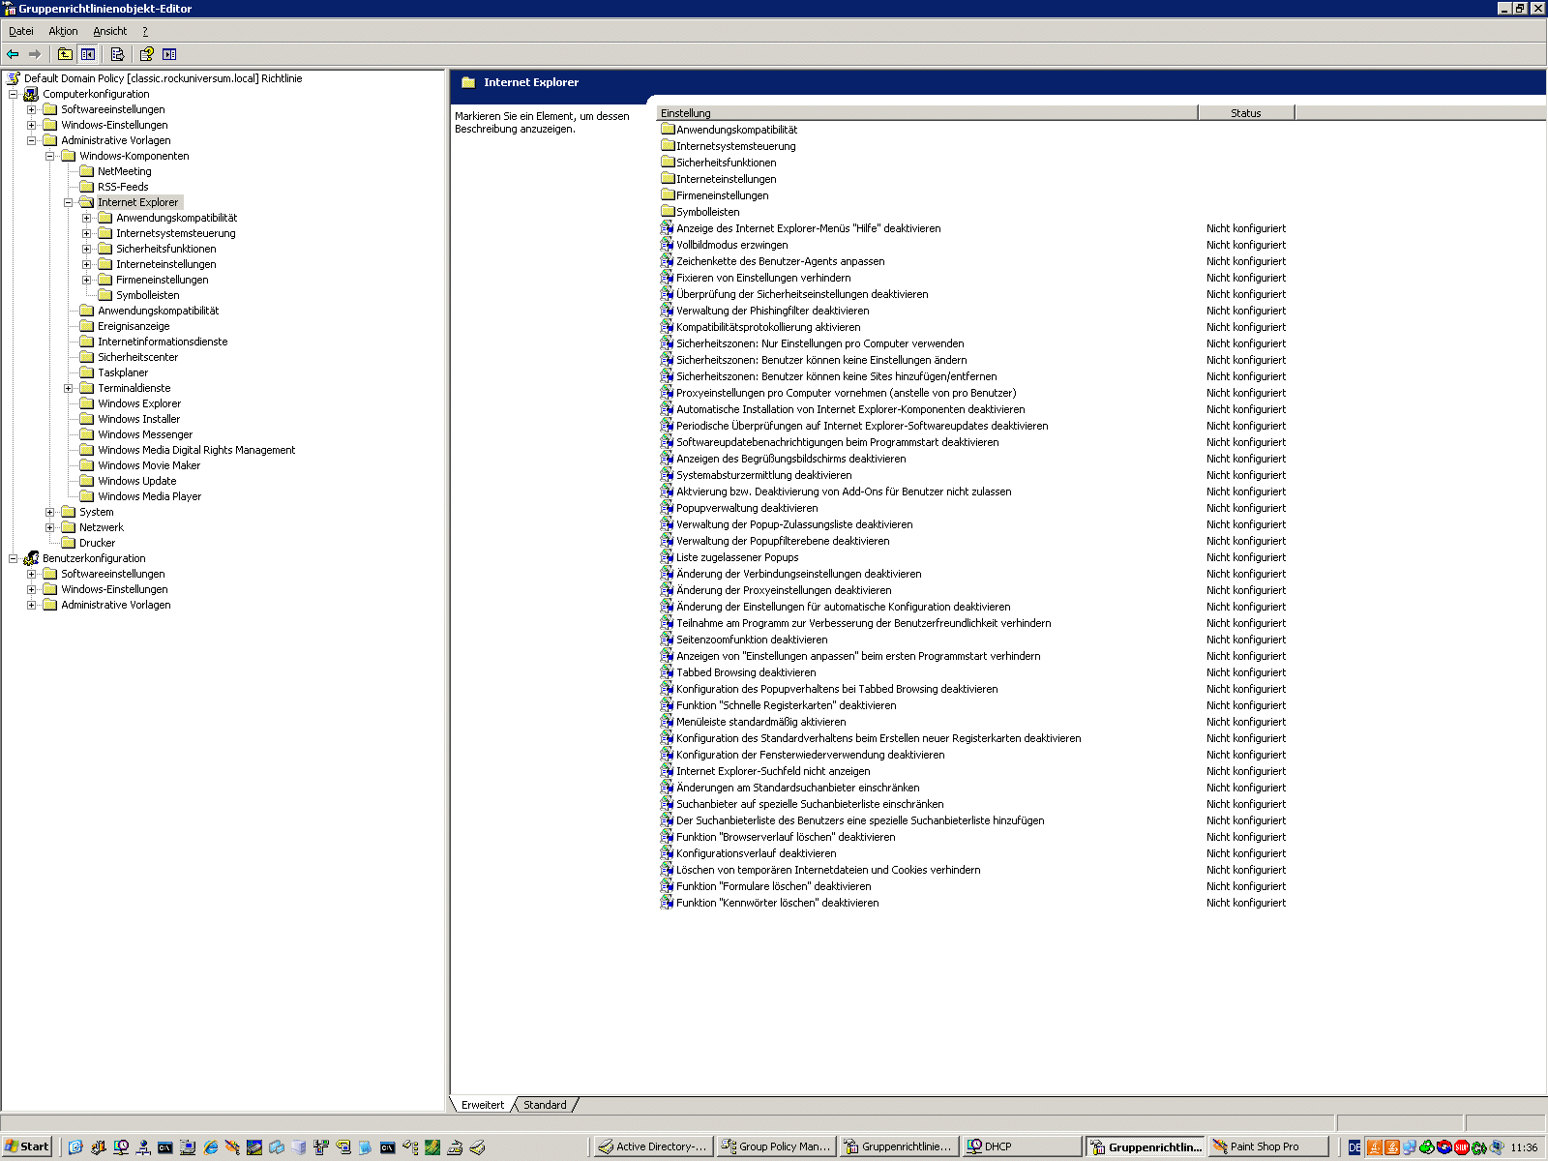Select Windows Media Player tree folder

point(149,496)
